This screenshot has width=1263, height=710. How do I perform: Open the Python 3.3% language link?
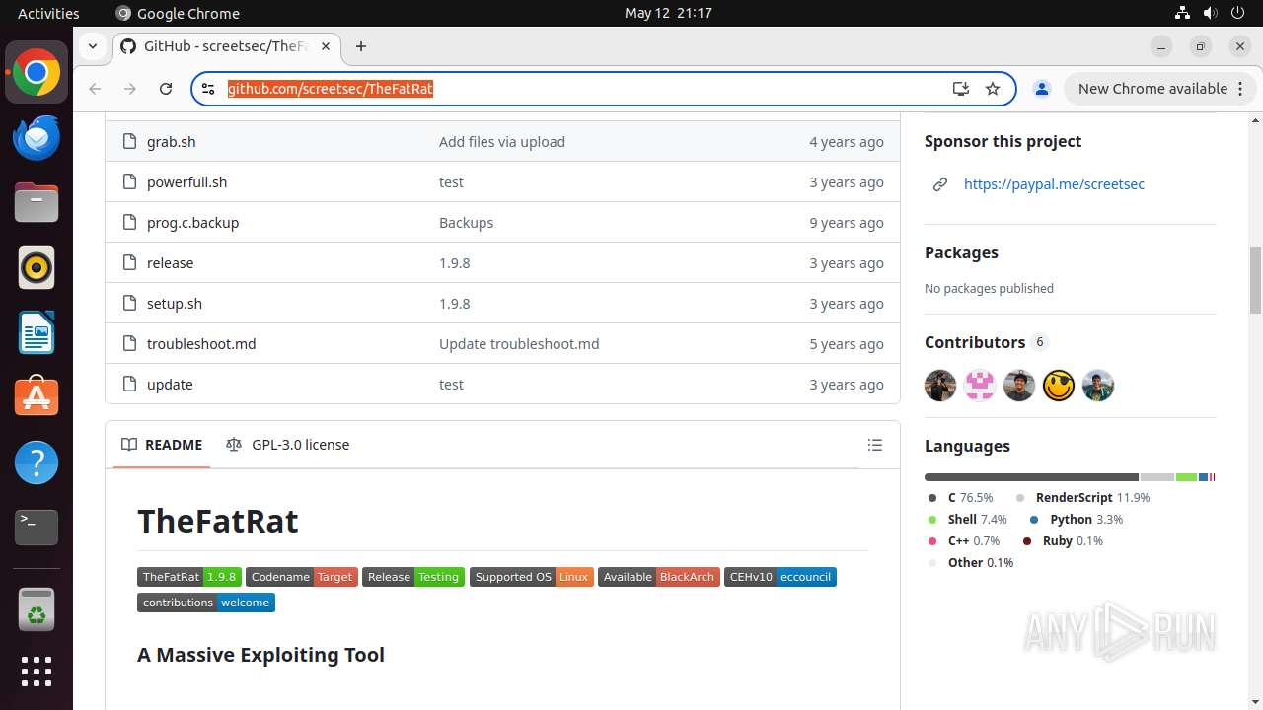(x=1076, y=520)
